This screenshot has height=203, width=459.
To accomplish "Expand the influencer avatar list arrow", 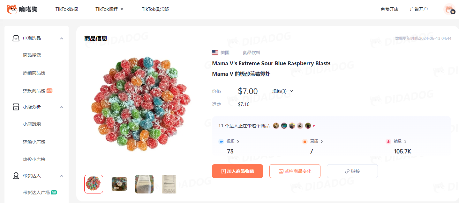I will point(314,126).
